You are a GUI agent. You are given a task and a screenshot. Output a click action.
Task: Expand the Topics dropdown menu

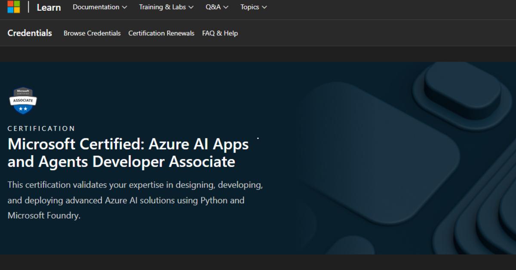(253, 7)
